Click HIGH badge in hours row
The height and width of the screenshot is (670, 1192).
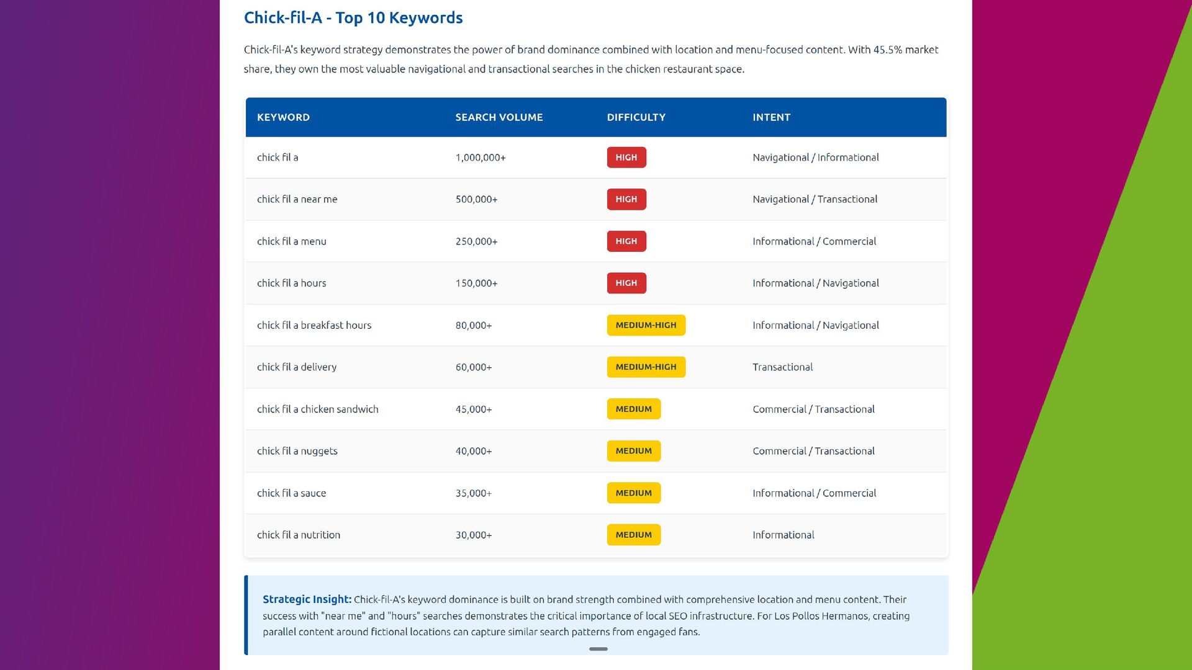point(626,283)
